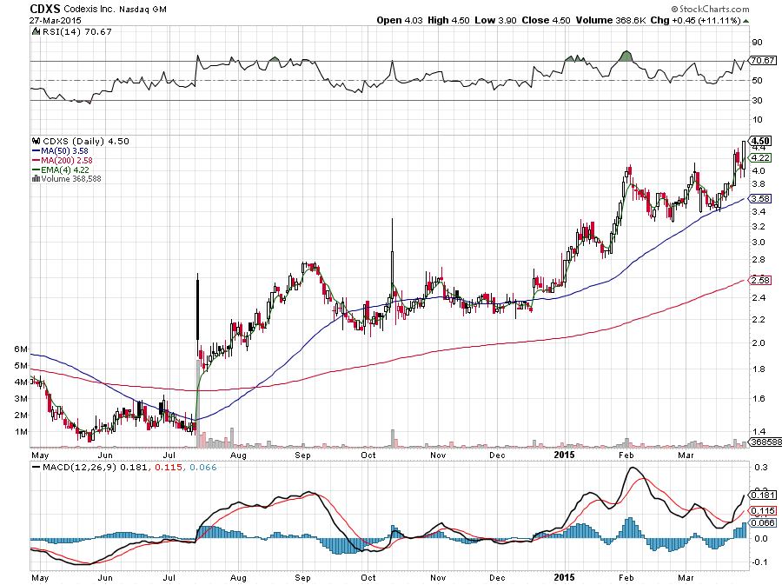The height and width of the screenshot is (585, 782).
Task: Click the candlestick icon beside CDXS (Daily)
Action: pyautogui.click(x=36, y=141)
